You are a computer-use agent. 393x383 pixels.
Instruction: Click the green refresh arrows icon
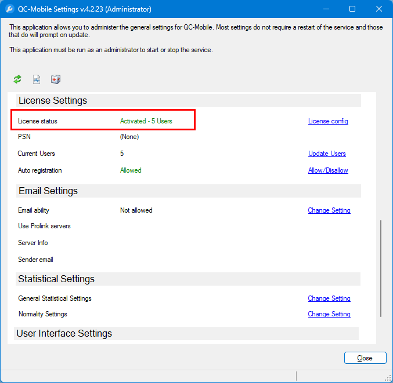coord(17,79)
